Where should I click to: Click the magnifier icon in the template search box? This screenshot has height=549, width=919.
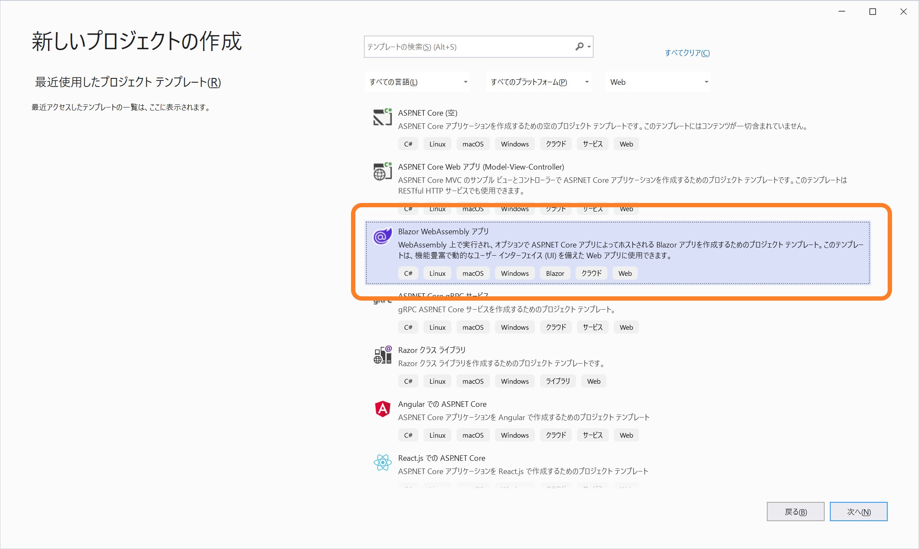pos(580,47)
